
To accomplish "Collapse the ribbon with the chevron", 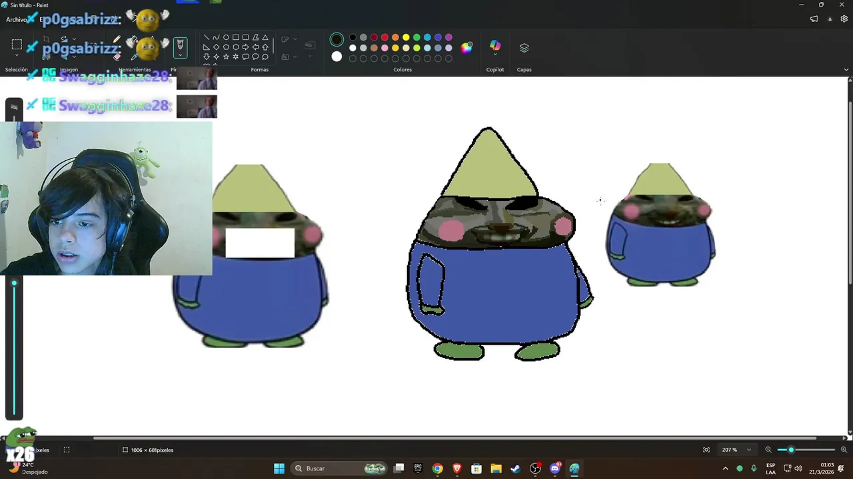I will click(846, 69).
